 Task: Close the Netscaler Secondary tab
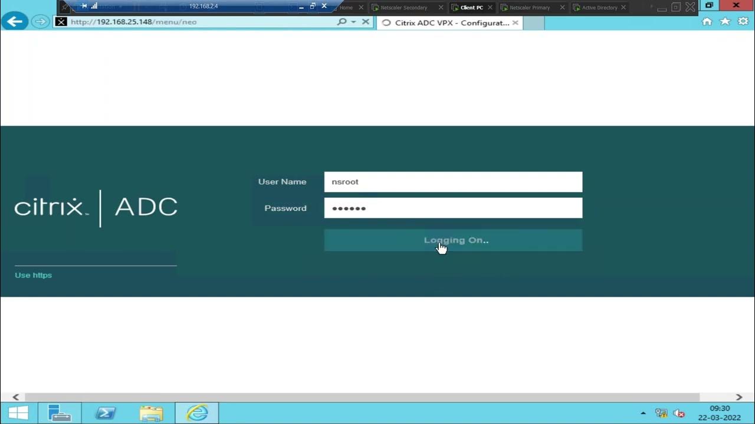441,8
